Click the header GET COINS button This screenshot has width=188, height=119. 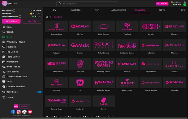tap(162, 4)
